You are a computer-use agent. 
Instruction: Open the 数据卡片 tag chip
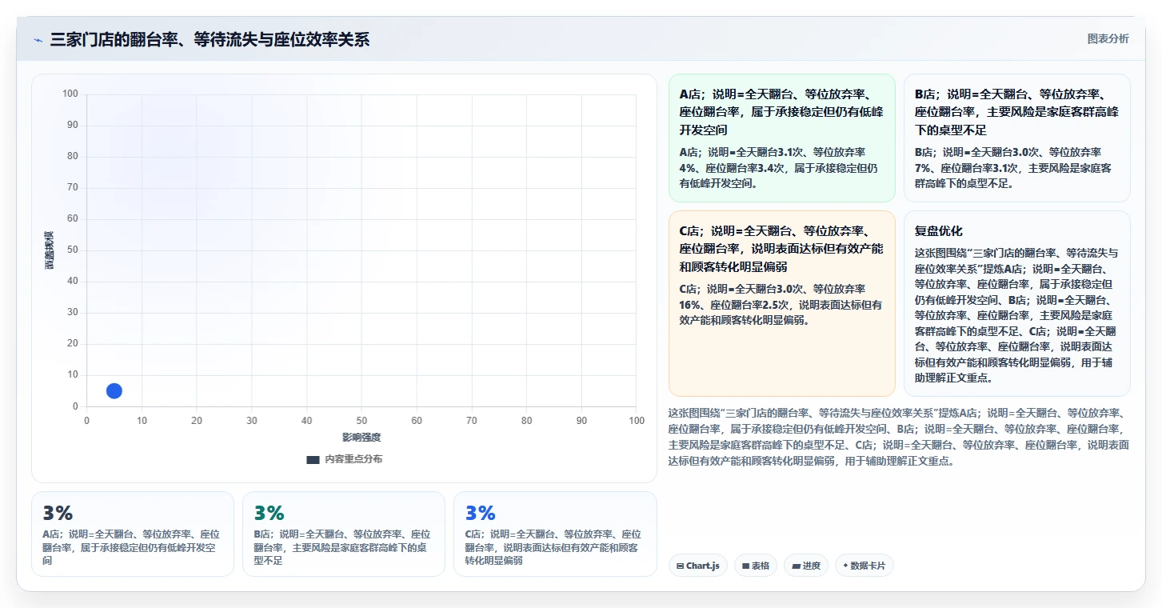864,566
